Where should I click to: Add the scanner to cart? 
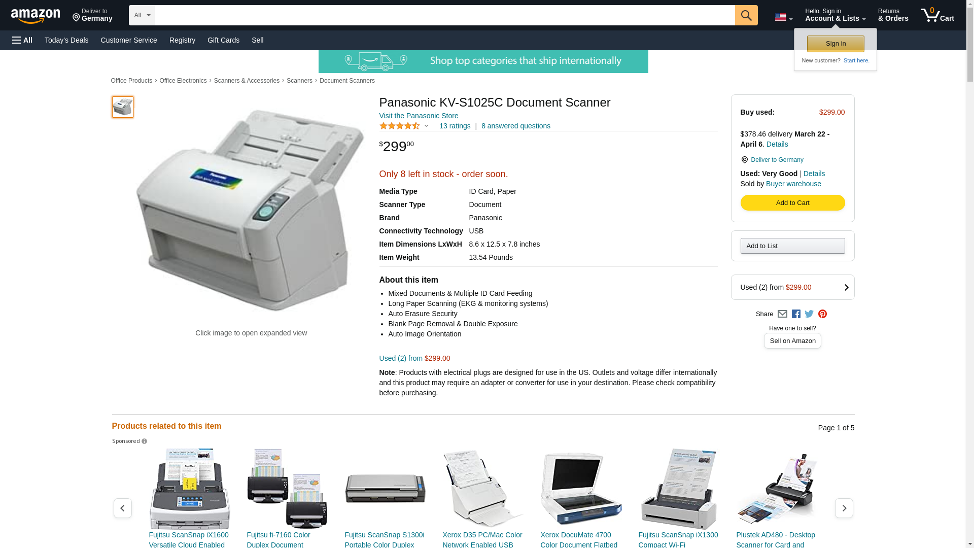click(x=792, y=203)
